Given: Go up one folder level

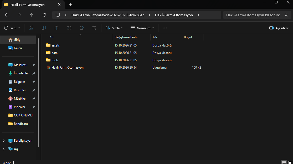Looking at the screenshot, I should [32, 15].
